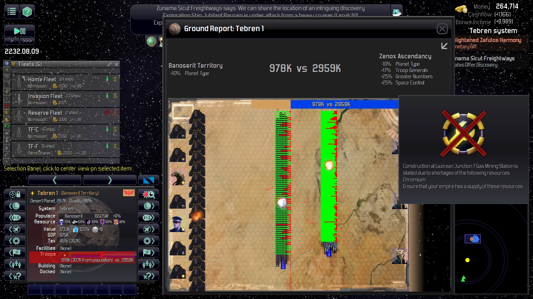533x299 pixels.
Task: Select the reptilian troop portrait in battle
Action: tap(178, 178)
